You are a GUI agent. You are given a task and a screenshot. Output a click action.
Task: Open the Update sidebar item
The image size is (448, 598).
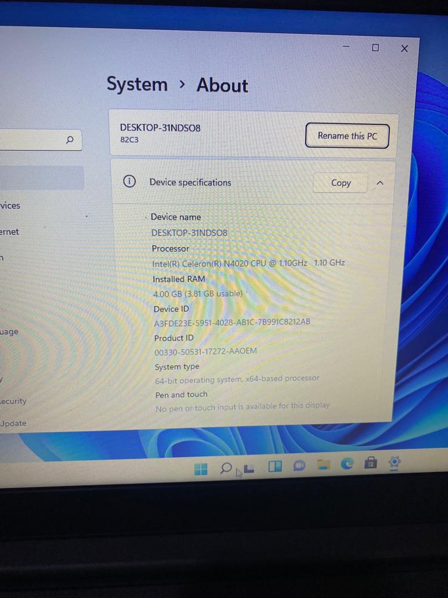click(13, 424)
